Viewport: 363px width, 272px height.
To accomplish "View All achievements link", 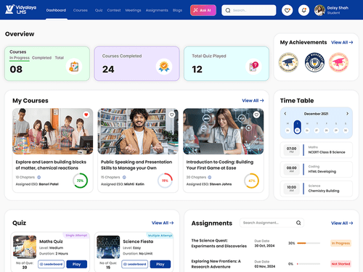I will coord(342,43).
